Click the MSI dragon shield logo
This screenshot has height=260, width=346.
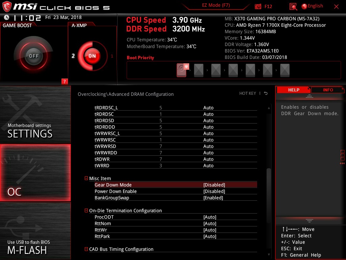point(7,7)
